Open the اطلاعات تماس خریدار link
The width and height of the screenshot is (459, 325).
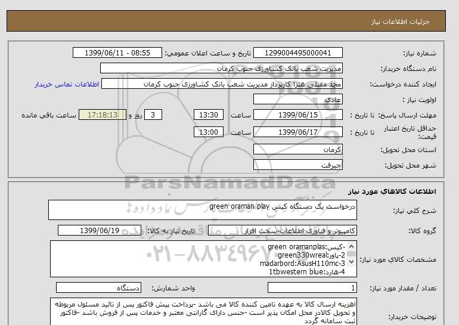click(67, 84)
